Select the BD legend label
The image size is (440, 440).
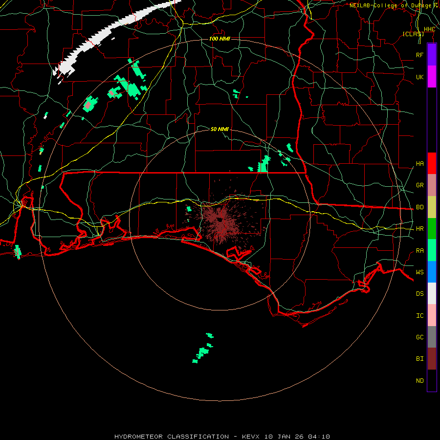419,207
